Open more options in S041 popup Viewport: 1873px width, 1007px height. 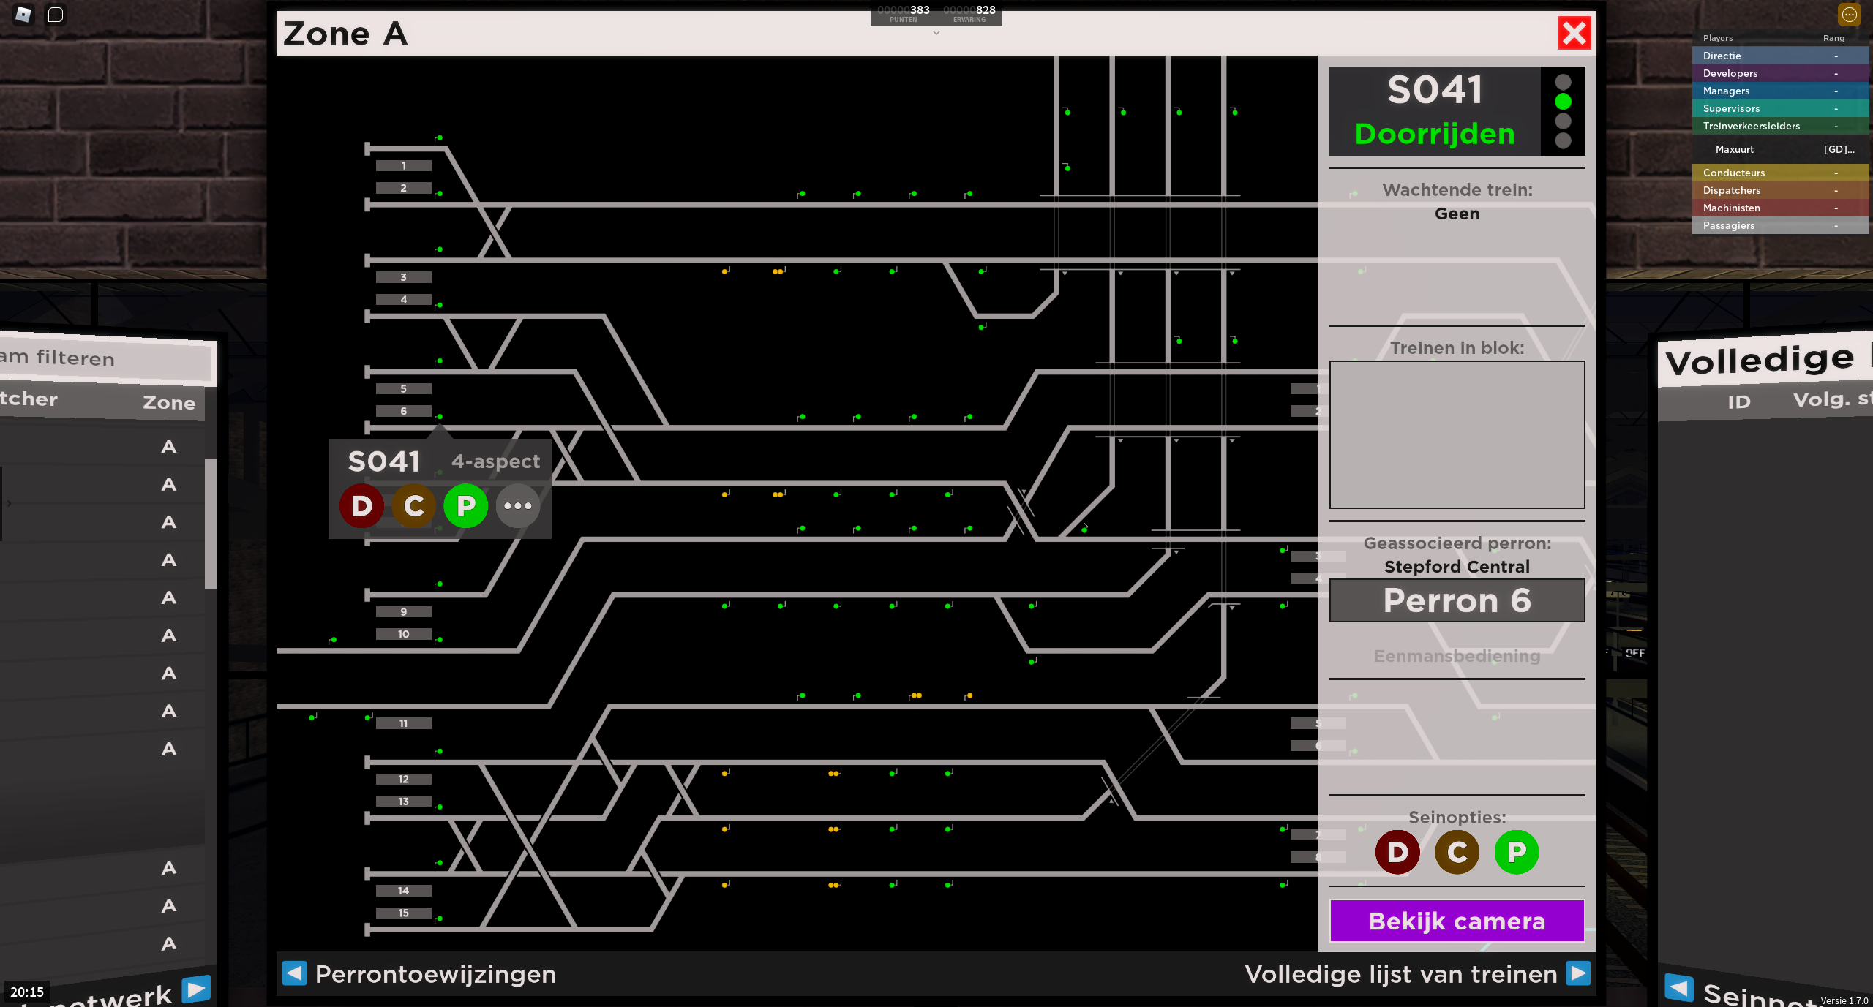click(518, 506)
